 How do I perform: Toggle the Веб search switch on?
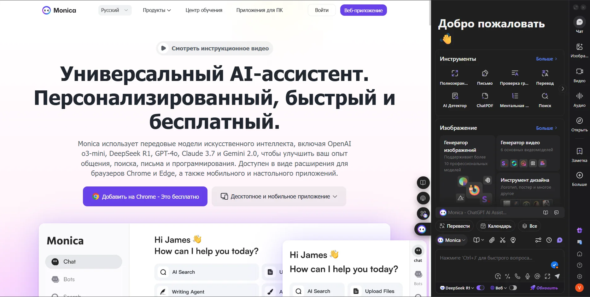[513, 288]
